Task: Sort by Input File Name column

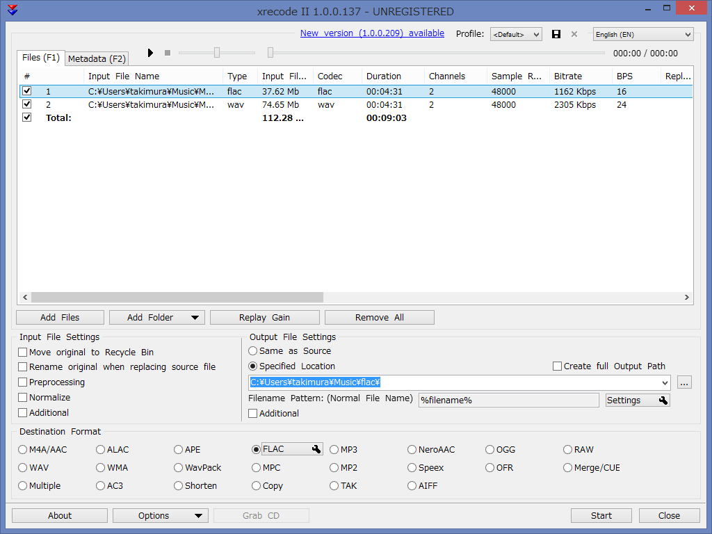Action: [x=153, y=76]
